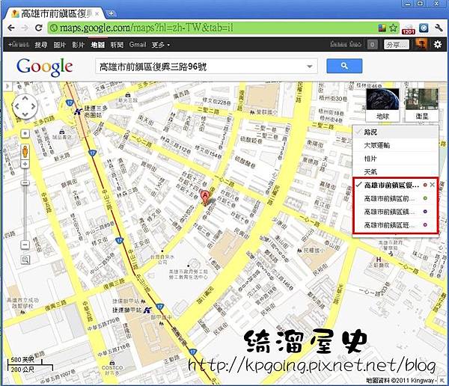Open Gmail from the Google bar
Screen dimensions: 449x386
(138, 45)
